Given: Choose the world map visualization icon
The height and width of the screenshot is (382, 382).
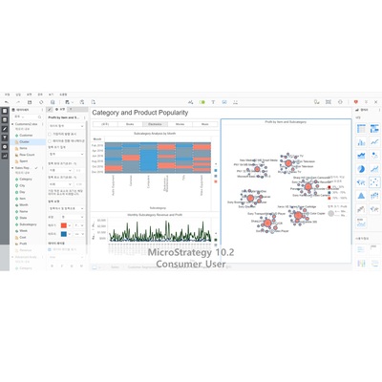Looking at the screenshot, I should (x=361, y=182).
